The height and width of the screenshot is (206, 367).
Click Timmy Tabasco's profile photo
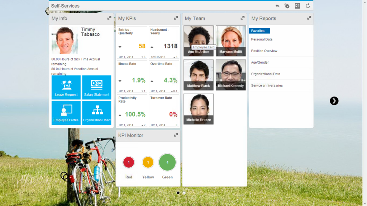[65, 40]
